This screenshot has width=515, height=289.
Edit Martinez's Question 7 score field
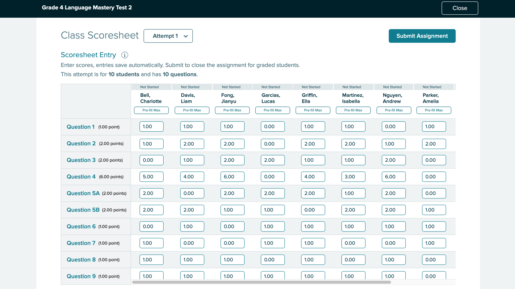(353, 243)
